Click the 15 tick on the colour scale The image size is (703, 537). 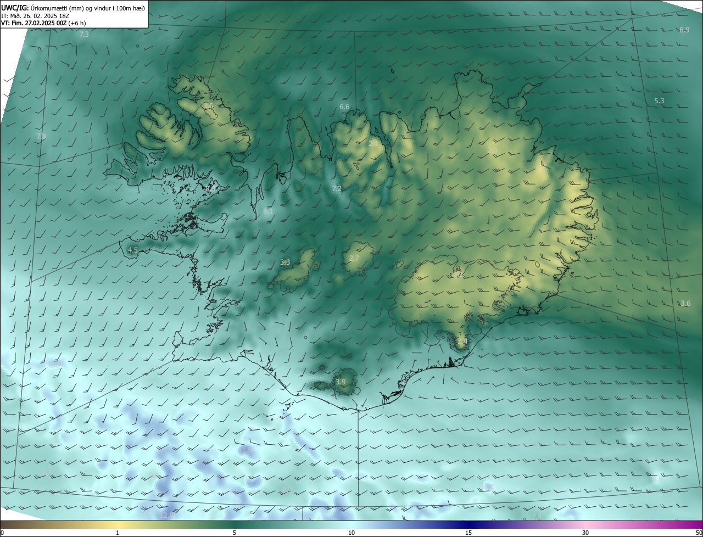(468, 533)
